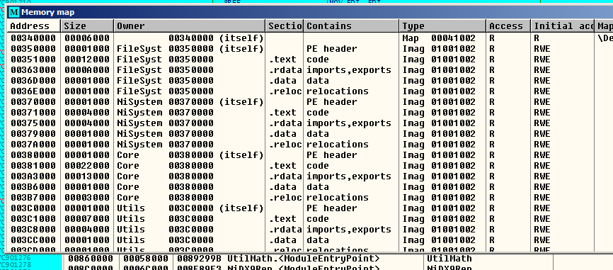Click size value 00013000 of Core .rdata

[x=87, y=176]
